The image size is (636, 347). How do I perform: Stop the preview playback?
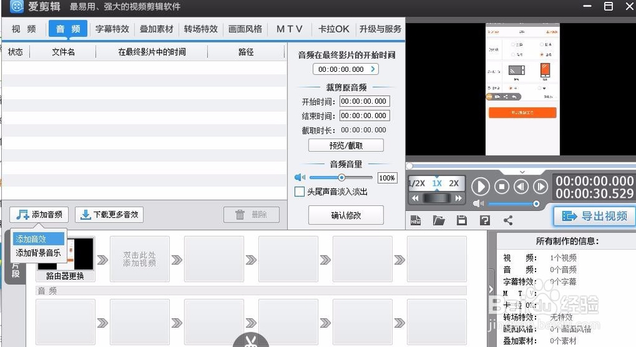(x=502, y=187)
